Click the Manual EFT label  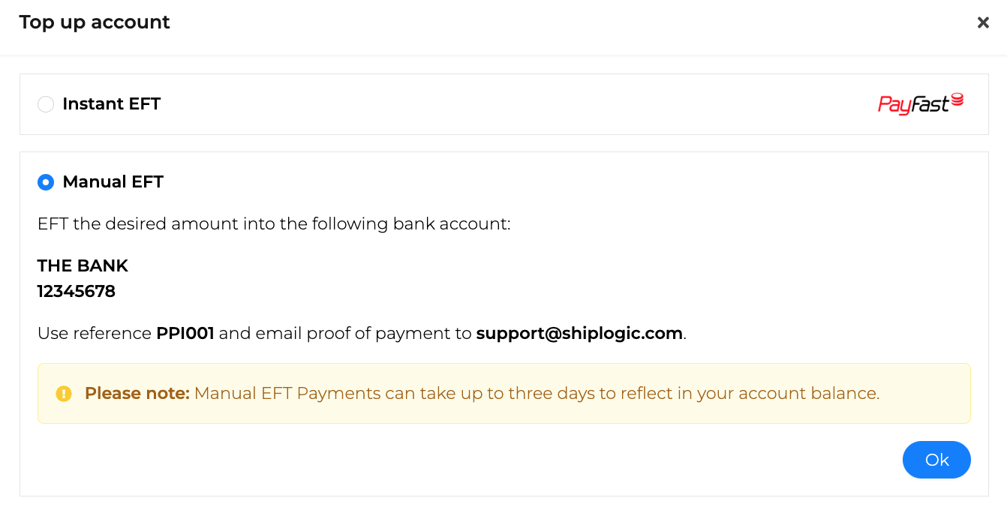click(x=113, y=182)
